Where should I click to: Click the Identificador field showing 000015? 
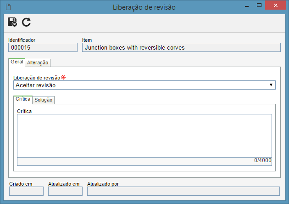coord(43,47)
